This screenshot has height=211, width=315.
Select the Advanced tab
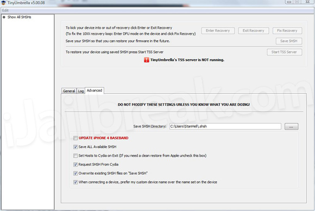click(x=94, y=91)
